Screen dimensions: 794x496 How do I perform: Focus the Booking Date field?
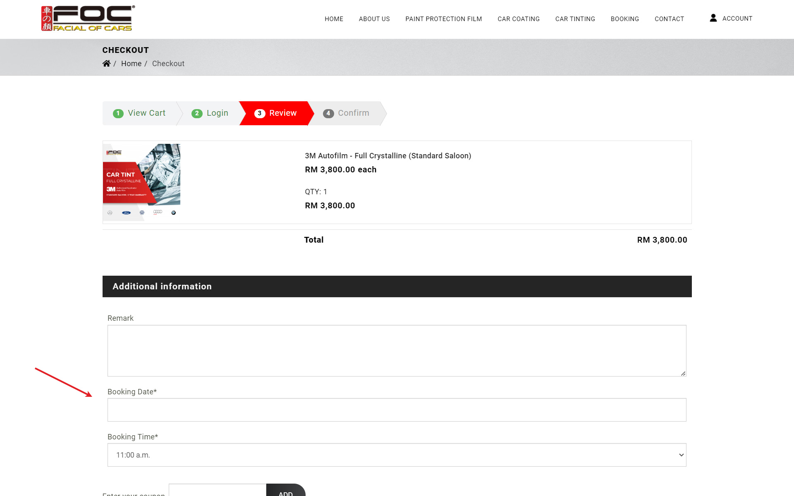[396, 410]
